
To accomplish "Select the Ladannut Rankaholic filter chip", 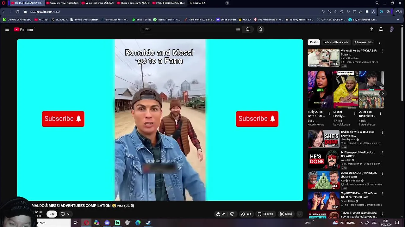I will 336,42.
